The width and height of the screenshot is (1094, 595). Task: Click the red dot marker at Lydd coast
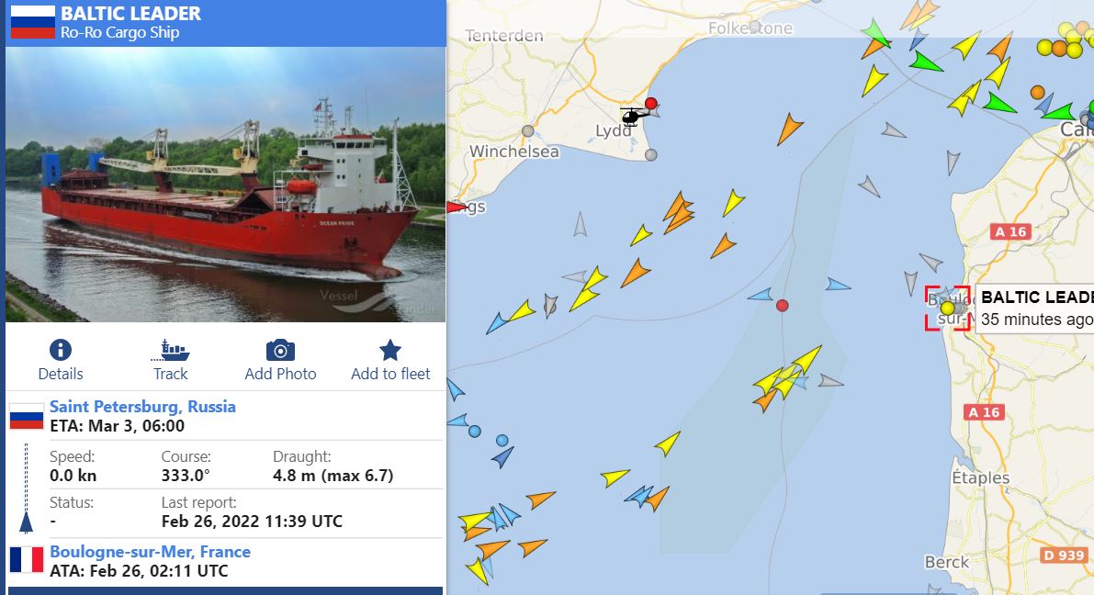tap(651, 104)
